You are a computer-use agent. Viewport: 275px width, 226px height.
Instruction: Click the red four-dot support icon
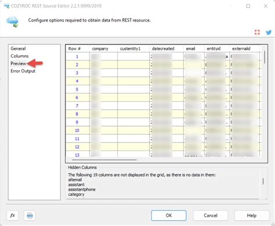point(257,32)
